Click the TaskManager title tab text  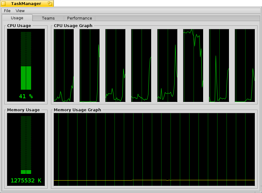coord(26,3)
